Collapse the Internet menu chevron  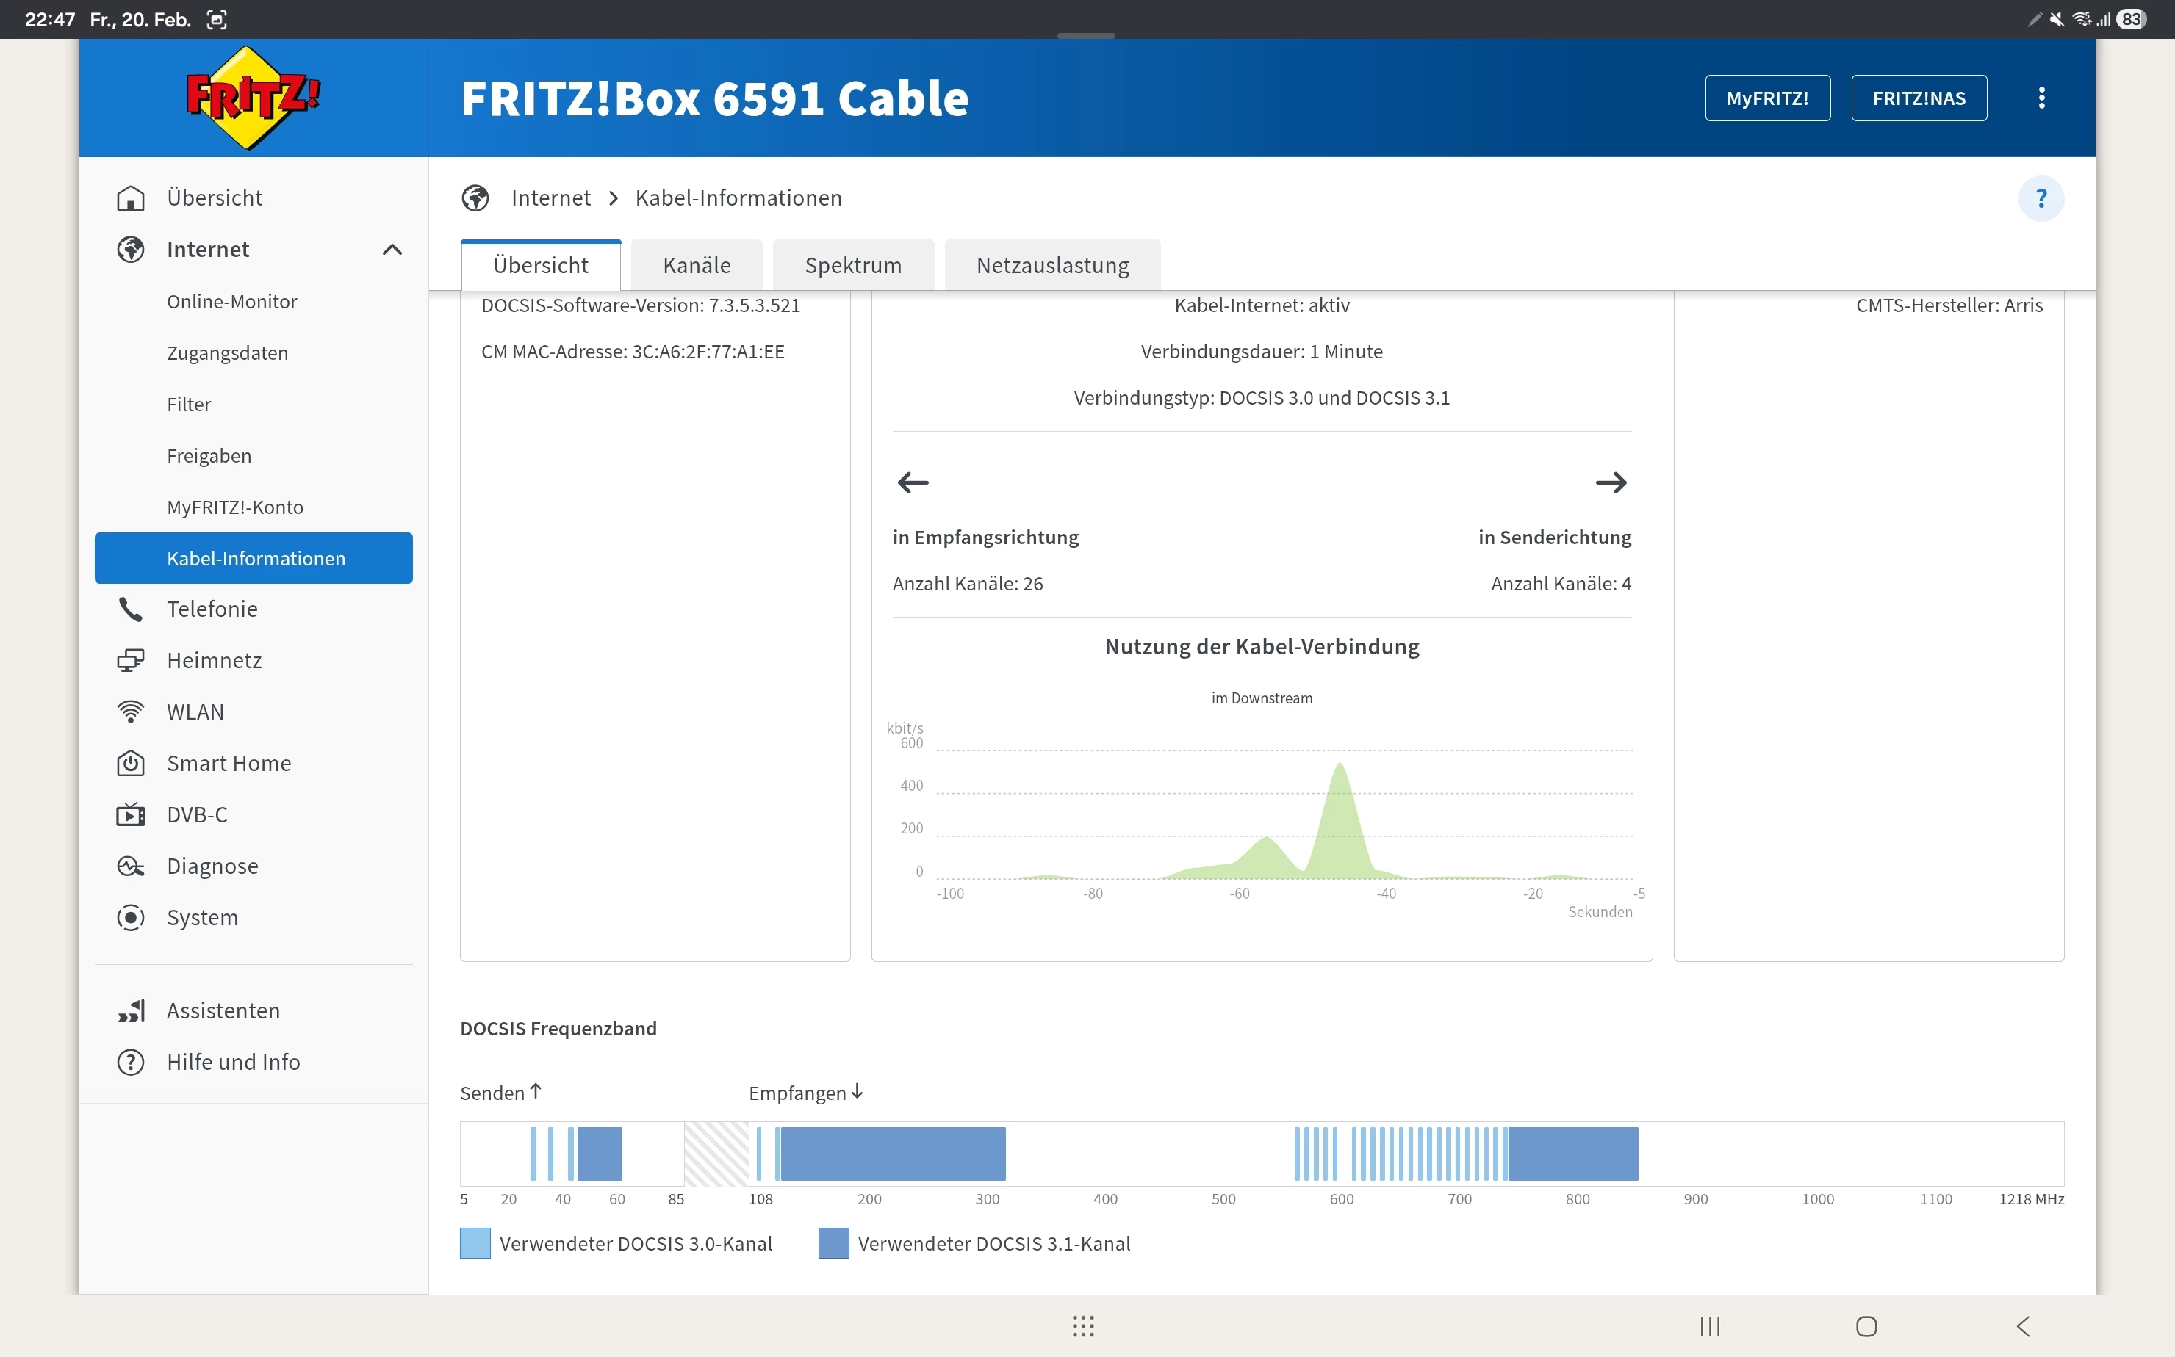[x=392, y=250]
